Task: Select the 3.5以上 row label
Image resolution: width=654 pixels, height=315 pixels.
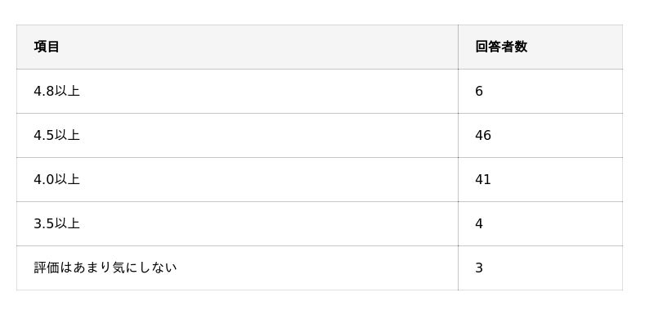Action: click(x=56, y=223)
